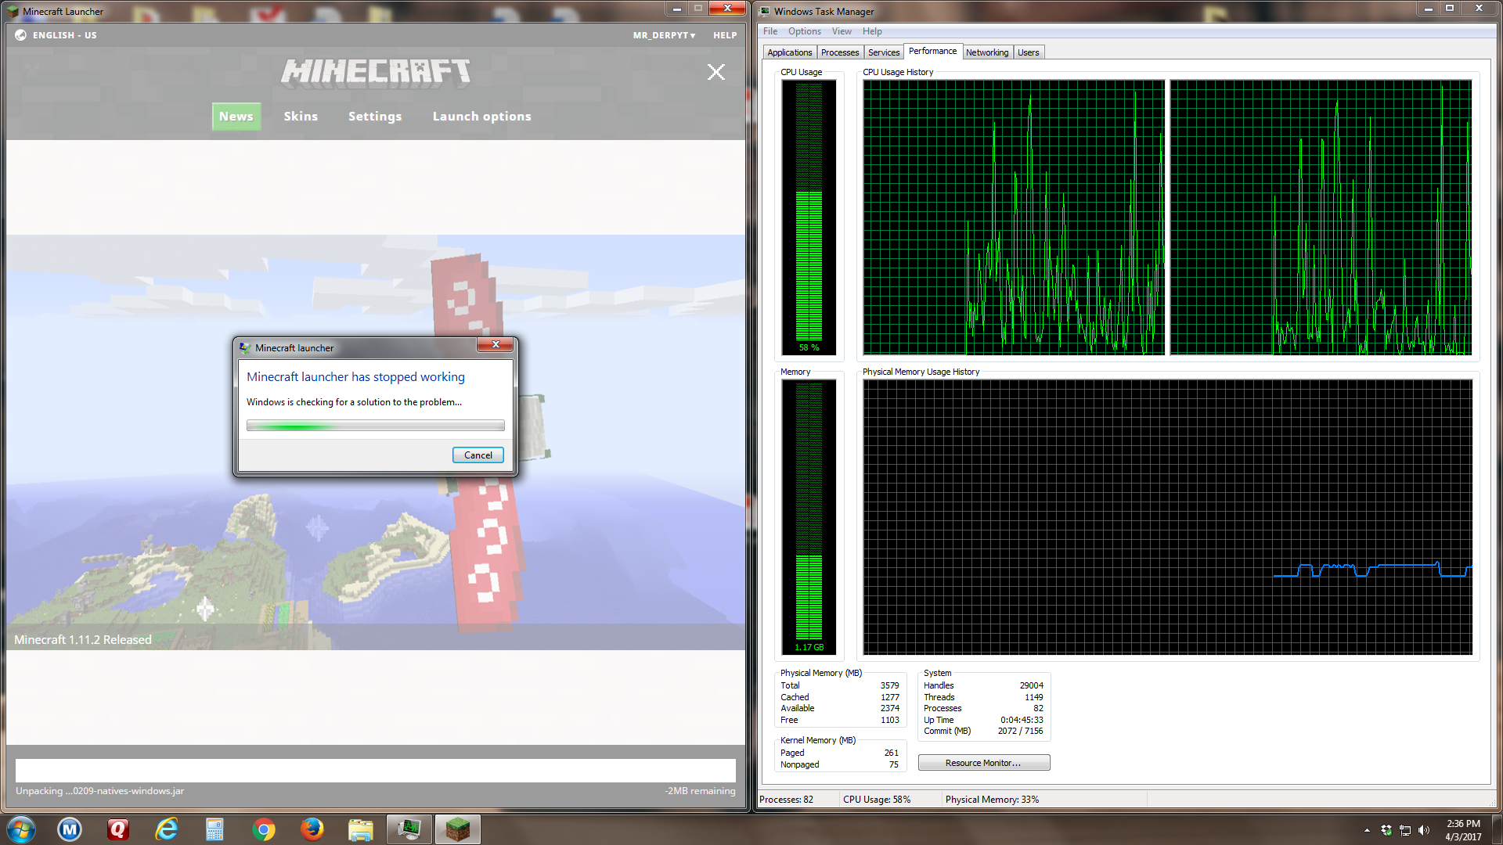
Task: Open Launch options in Minecraft launcher
Action: [481, 117]
